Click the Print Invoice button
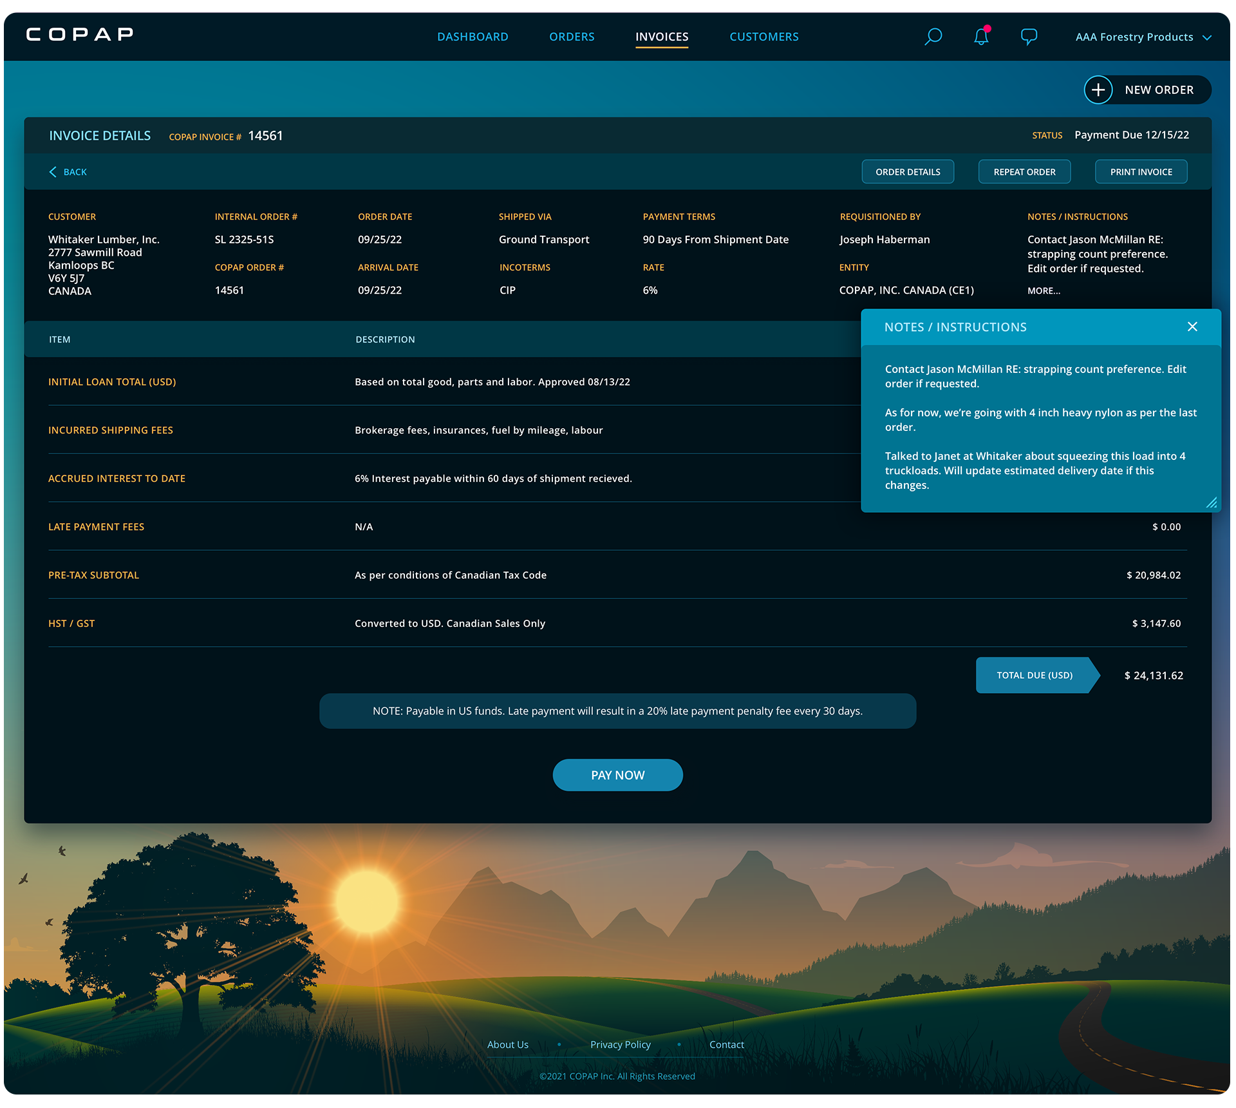 (x=1141, y=172)
